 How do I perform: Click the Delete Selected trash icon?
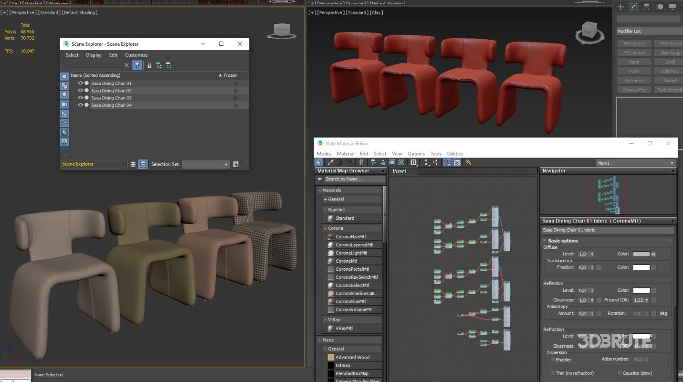pos(361,162)
